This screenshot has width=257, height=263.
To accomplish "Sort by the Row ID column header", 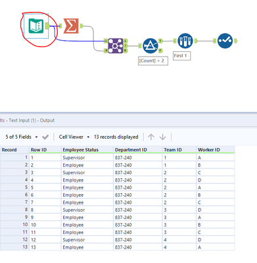I will pyautogui.click(x=45, y=150).
